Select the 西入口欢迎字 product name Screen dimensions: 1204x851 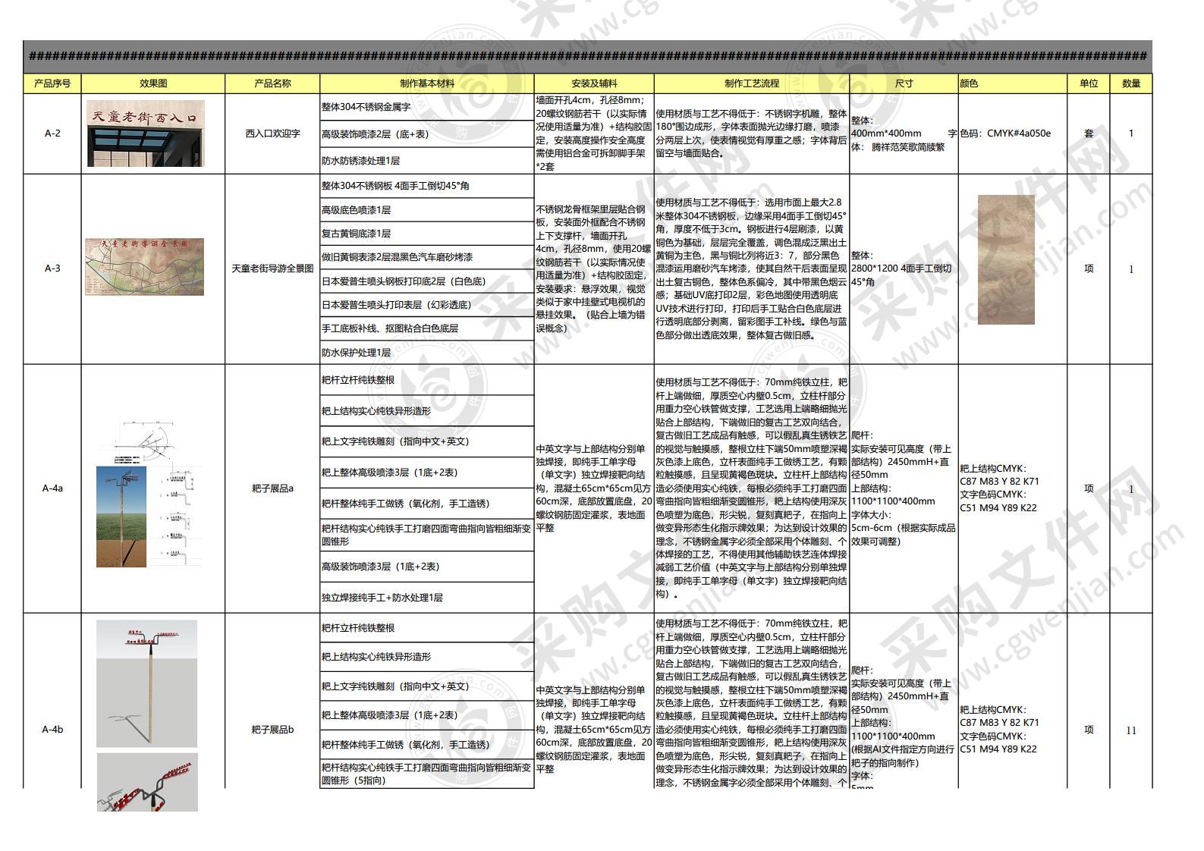272,133
